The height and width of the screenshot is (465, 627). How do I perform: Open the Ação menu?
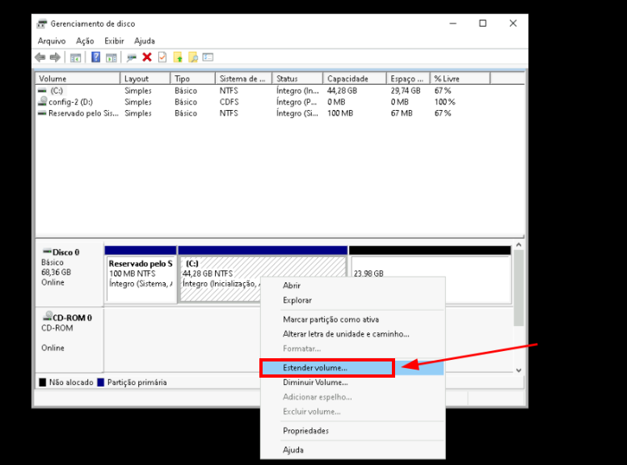coord(85,40)
